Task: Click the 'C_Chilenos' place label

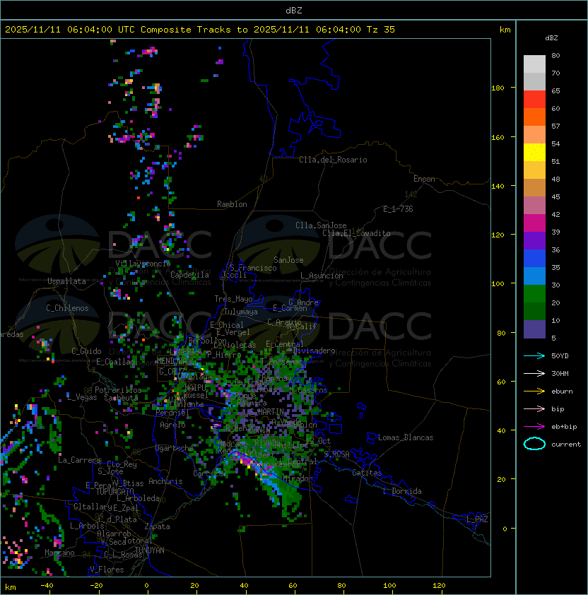Action: (67, 308)
